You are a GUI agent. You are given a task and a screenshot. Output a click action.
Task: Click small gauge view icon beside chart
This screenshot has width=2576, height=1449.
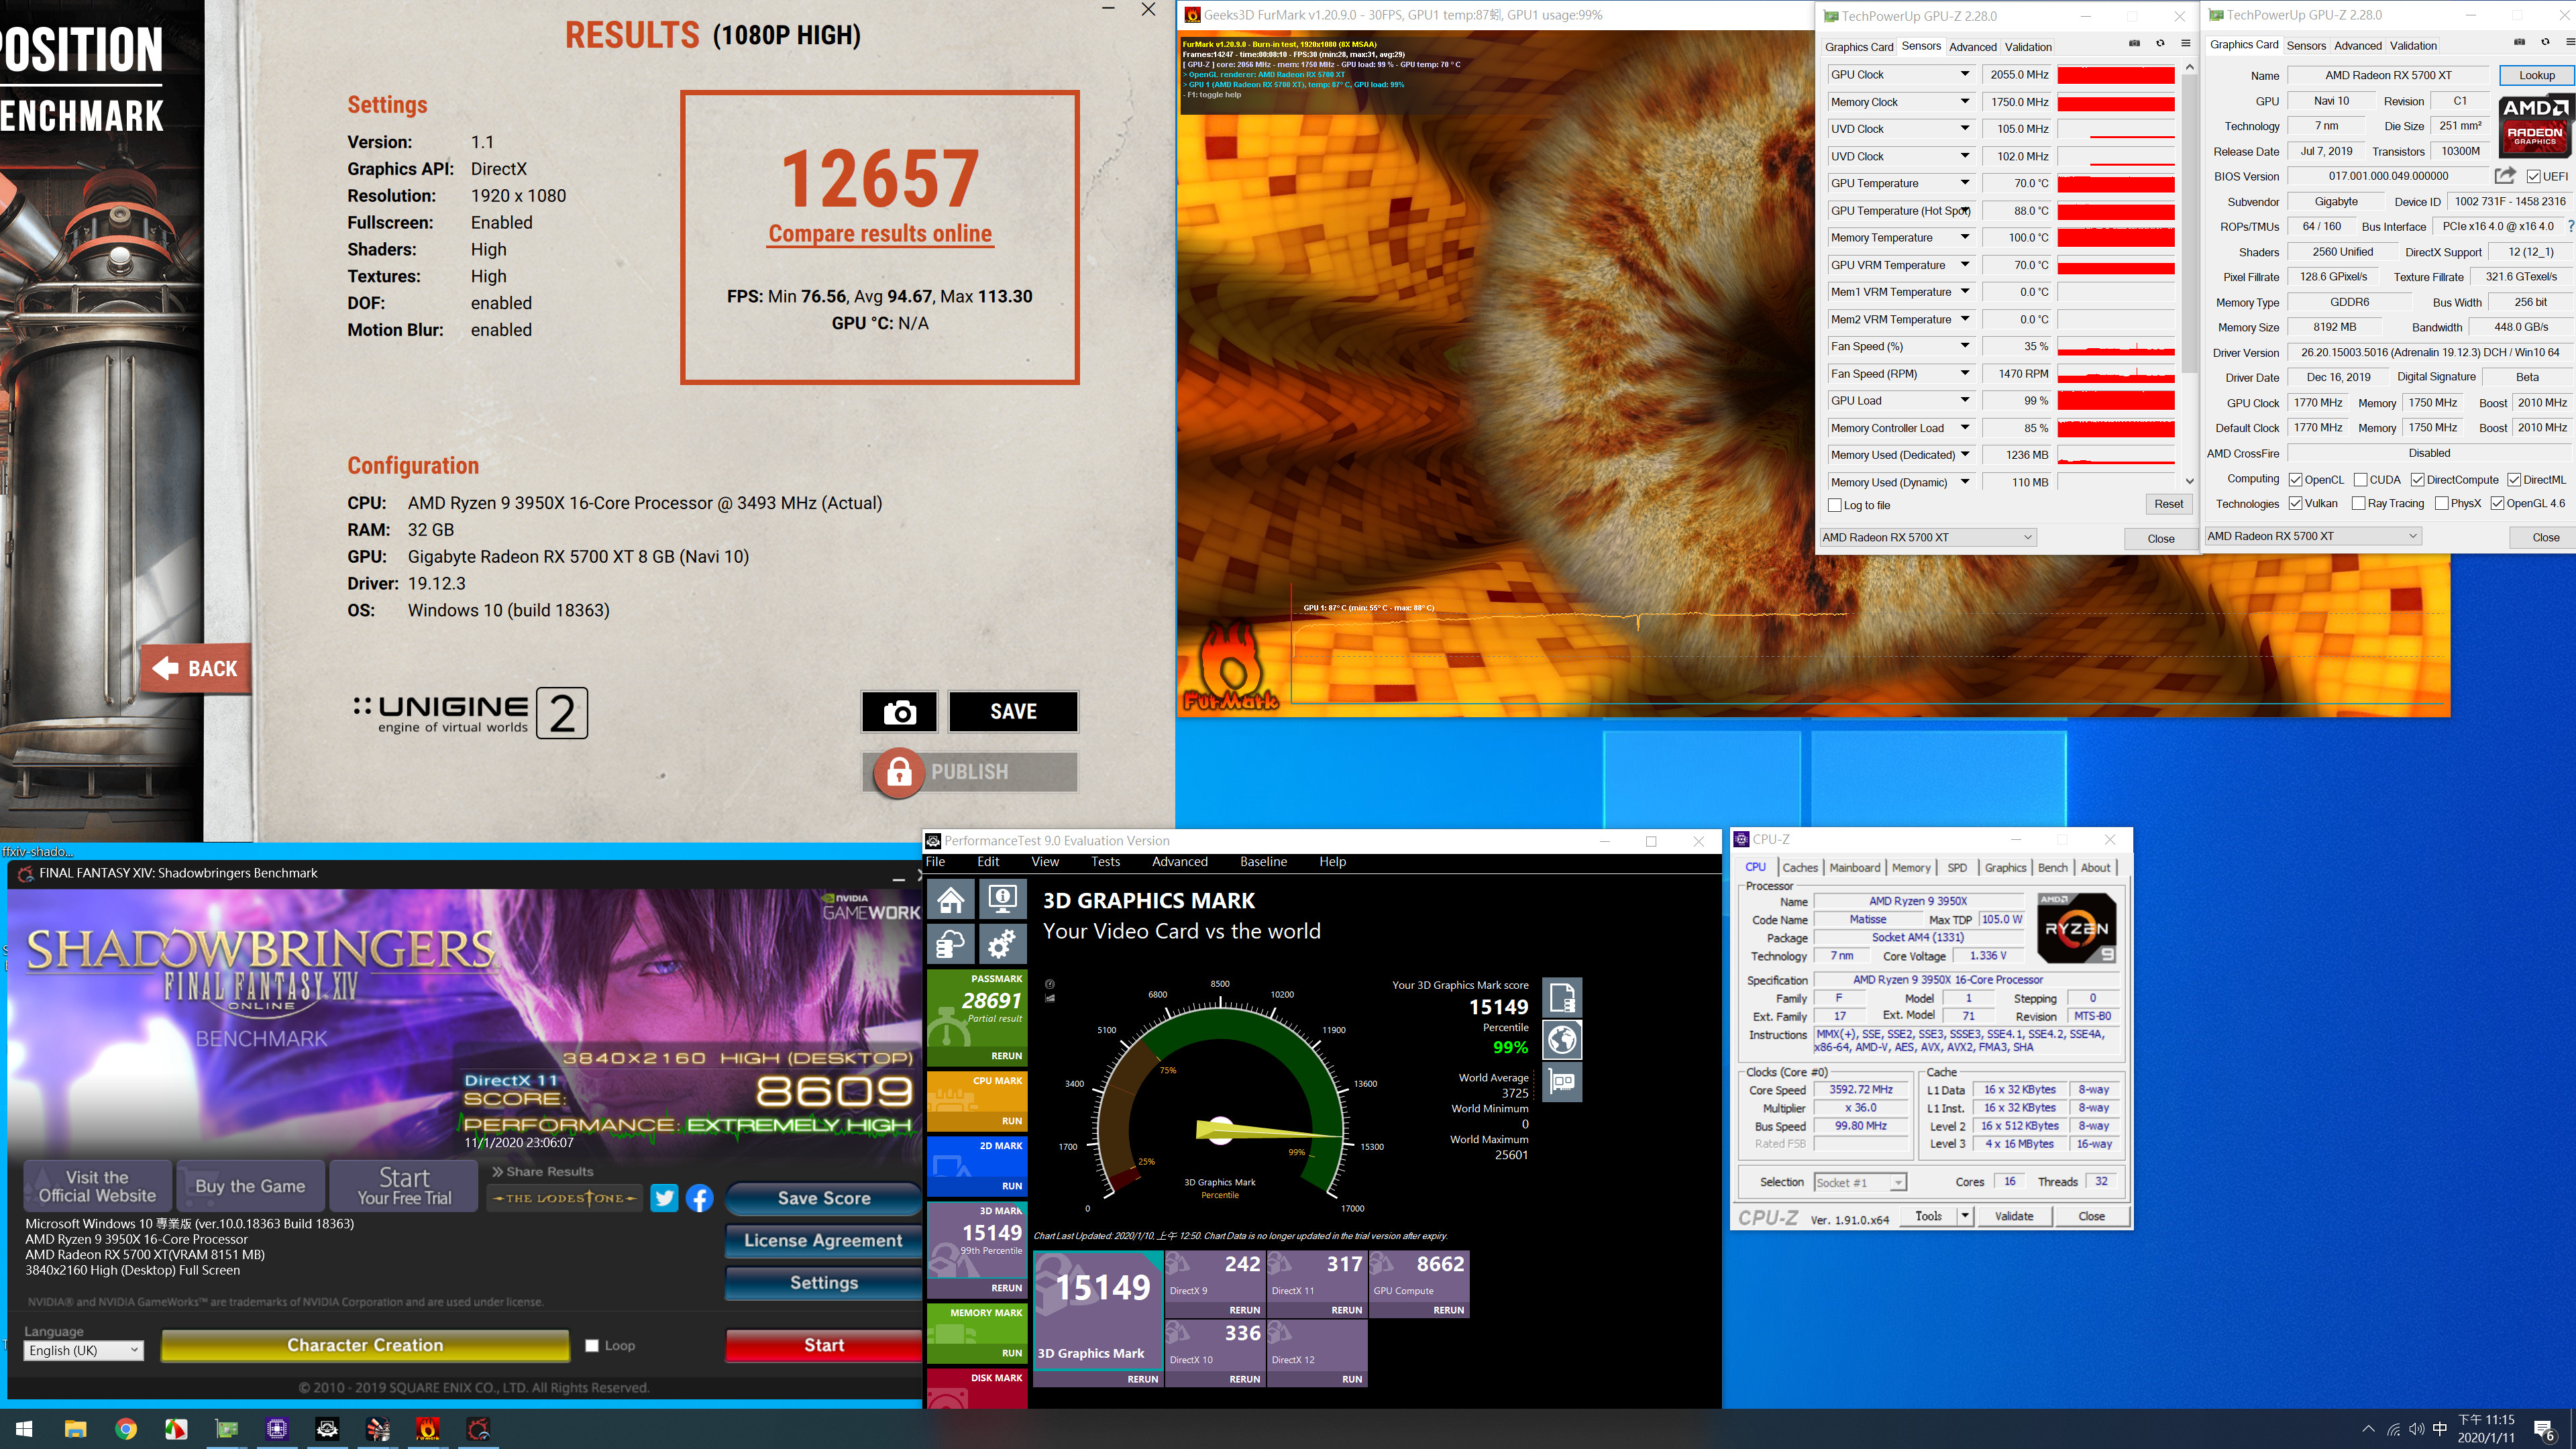(x=1050, y=984)
